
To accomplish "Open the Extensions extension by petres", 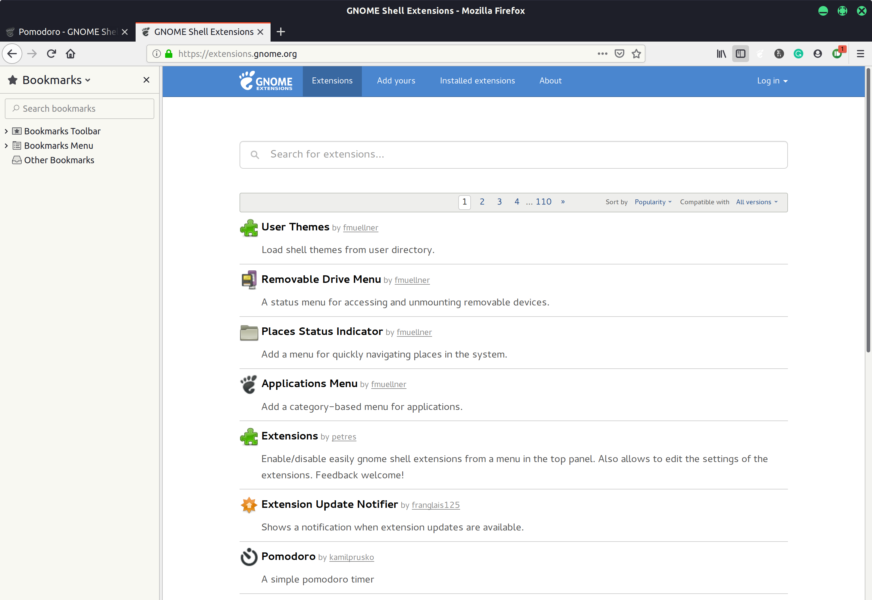I will pyautogui.click(x=290, y=436).
